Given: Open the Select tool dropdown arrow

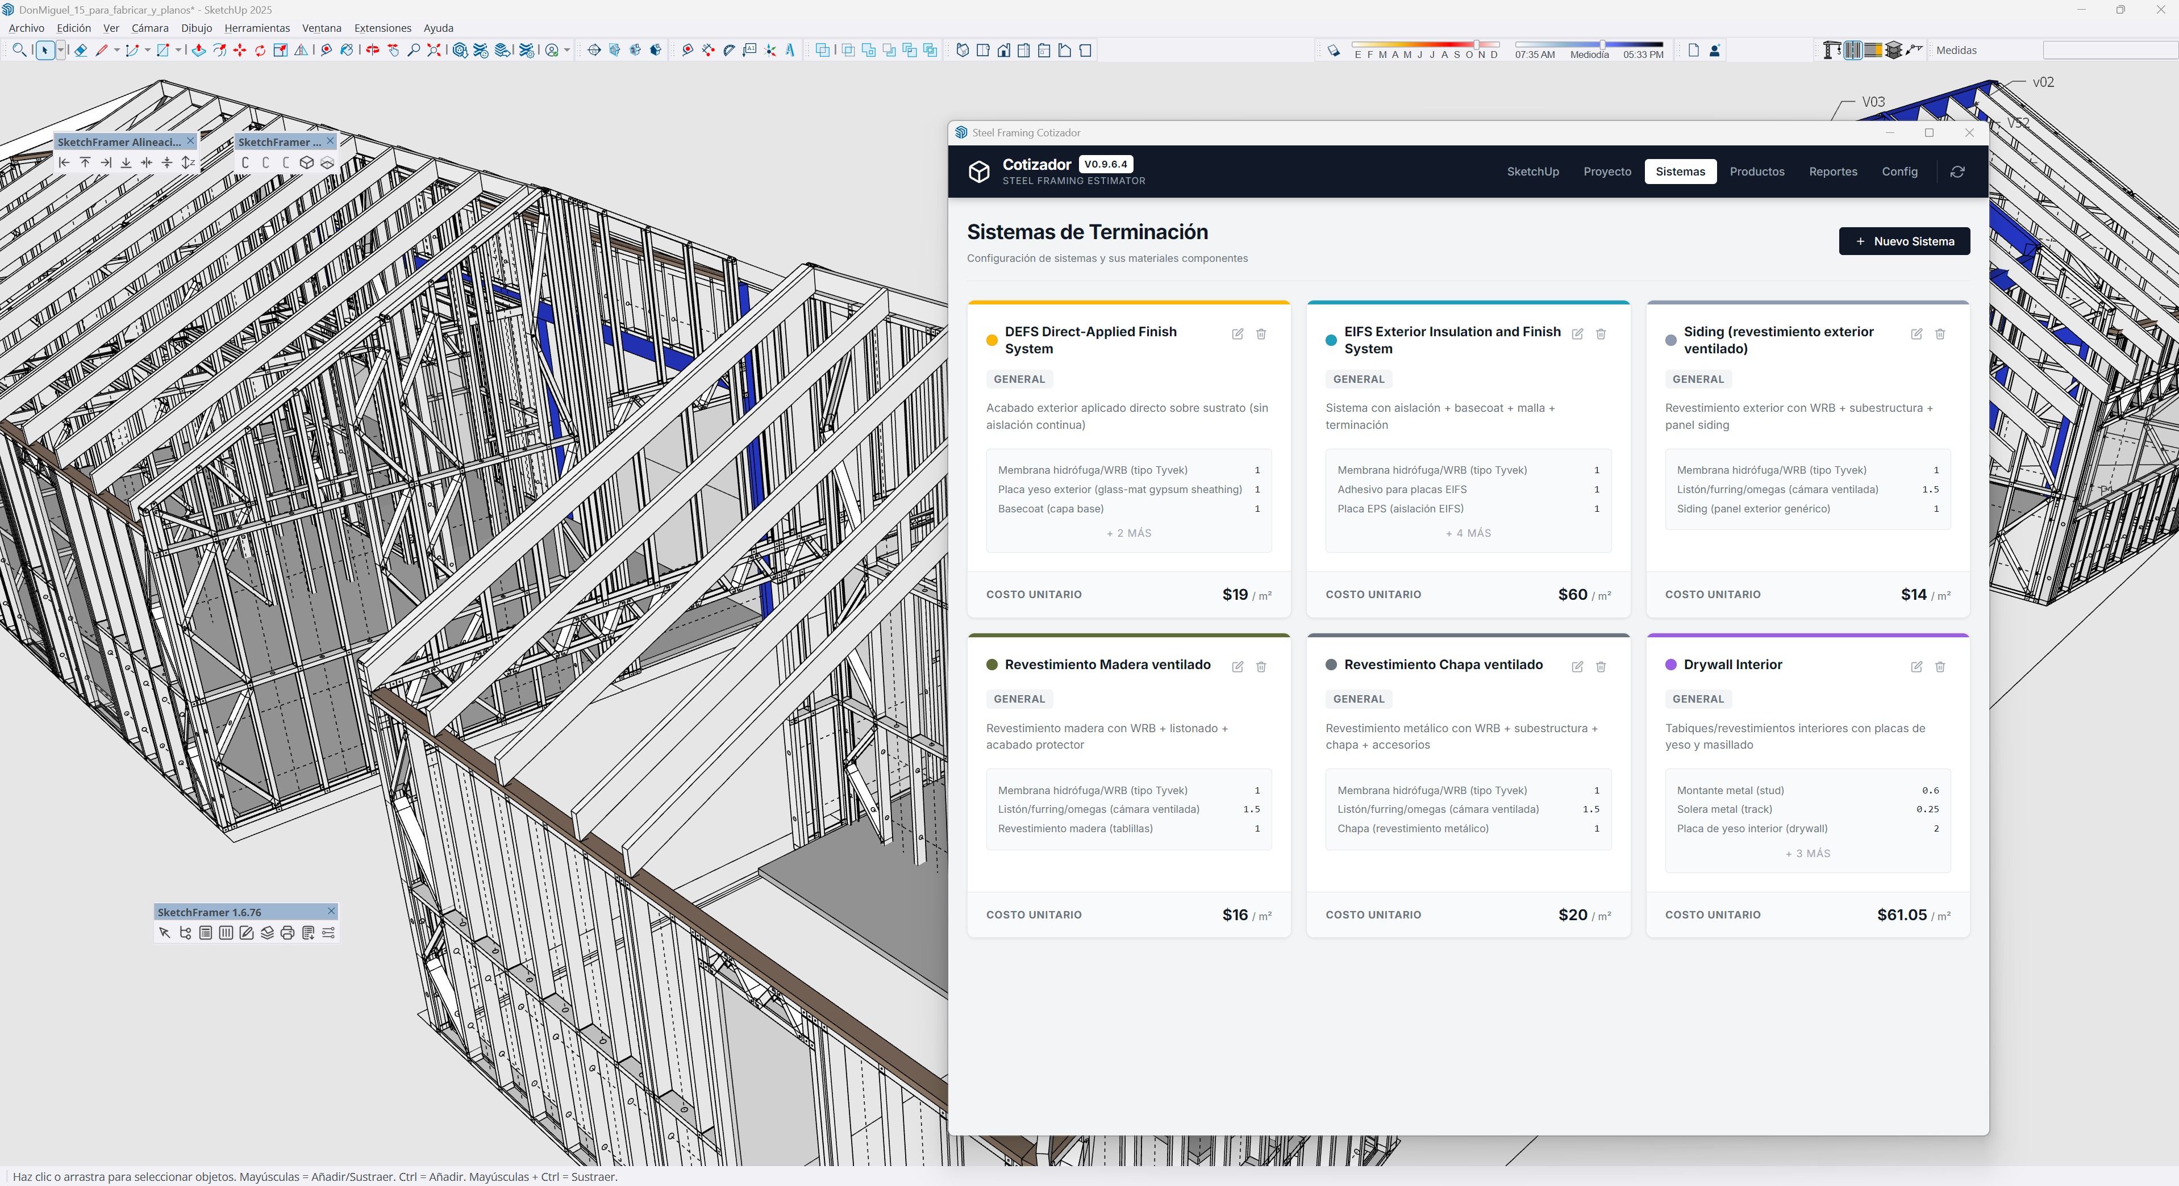Looking at the screenshot, I should click(x=61, y=50).
